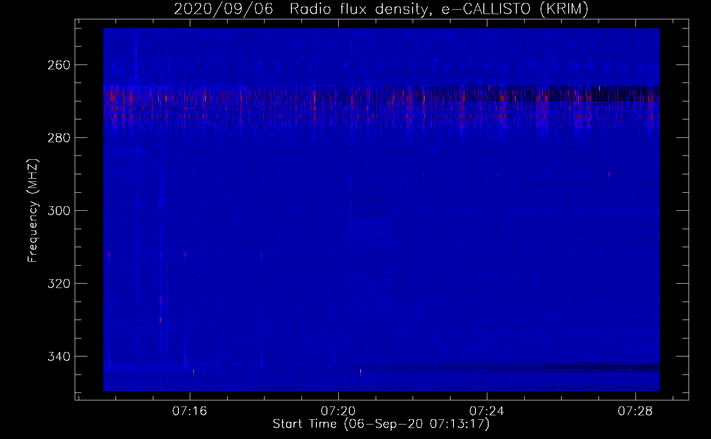Click the "Frequency (MHZ)" axis label

pos(33,210)
